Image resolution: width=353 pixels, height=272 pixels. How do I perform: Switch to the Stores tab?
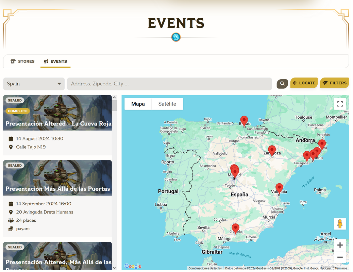coord(22,61)
